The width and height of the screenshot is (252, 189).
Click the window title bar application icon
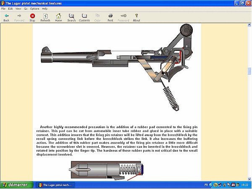[x=3, y=3]
